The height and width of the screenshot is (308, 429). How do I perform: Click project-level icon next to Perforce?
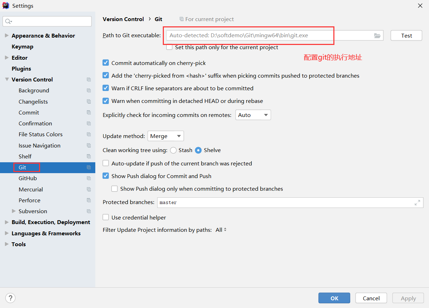89,200
